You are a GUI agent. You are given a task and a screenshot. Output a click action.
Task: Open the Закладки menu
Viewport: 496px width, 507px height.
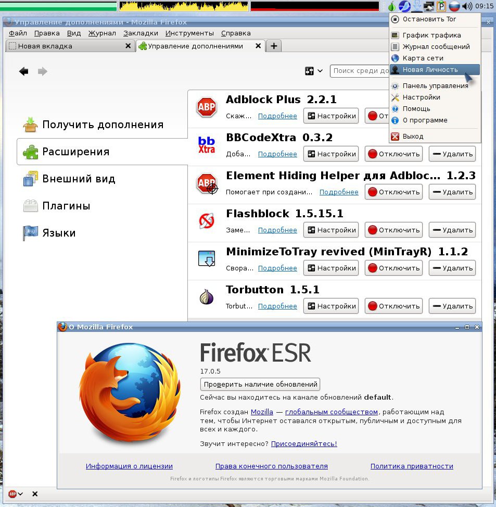[x=141, y=33]
